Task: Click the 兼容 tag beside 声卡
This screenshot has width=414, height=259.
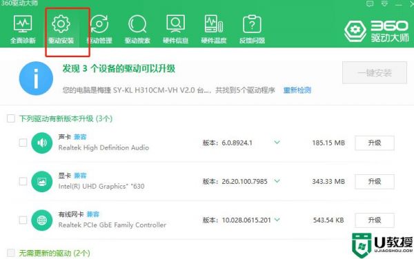Action: coord(80,137)
